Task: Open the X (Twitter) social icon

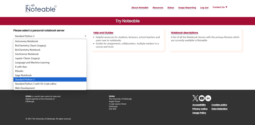Action: (195, 98)
